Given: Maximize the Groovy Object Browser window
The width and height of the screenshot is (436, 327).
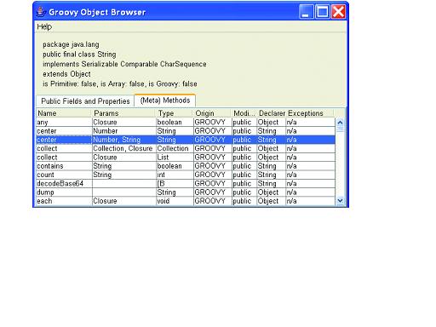Looking at the screenshot, I should 322,12.
